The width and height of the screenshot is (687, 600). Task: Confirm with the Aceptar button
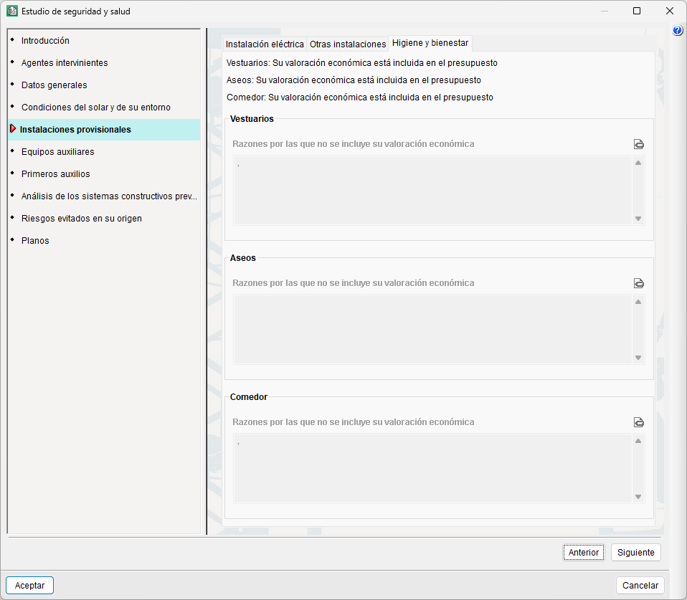(30, 586)
